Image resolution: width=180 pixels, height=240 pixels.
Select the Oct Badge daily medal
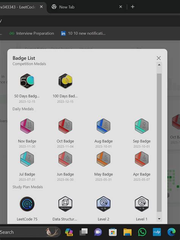(65, 126)
